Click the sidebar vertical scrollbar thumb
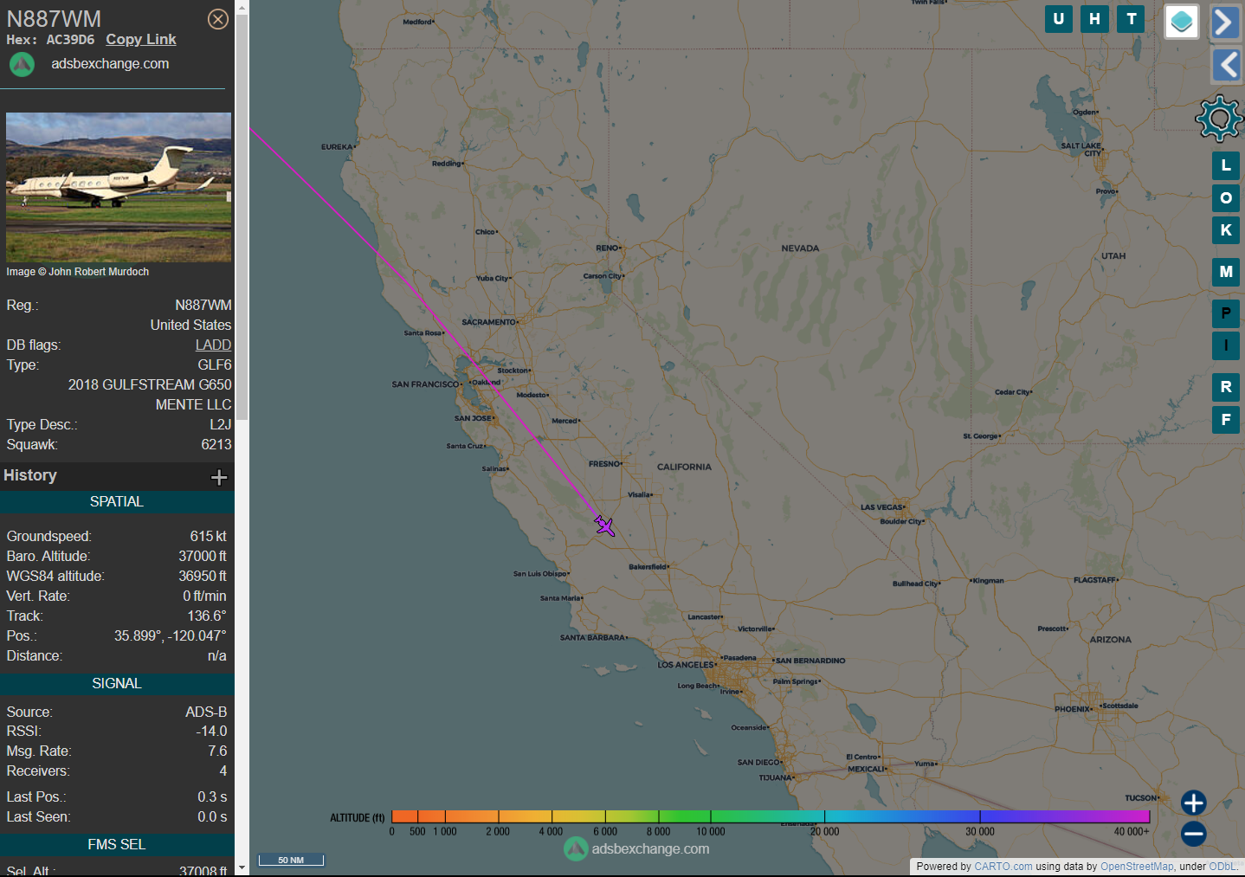 pos(242,216)
